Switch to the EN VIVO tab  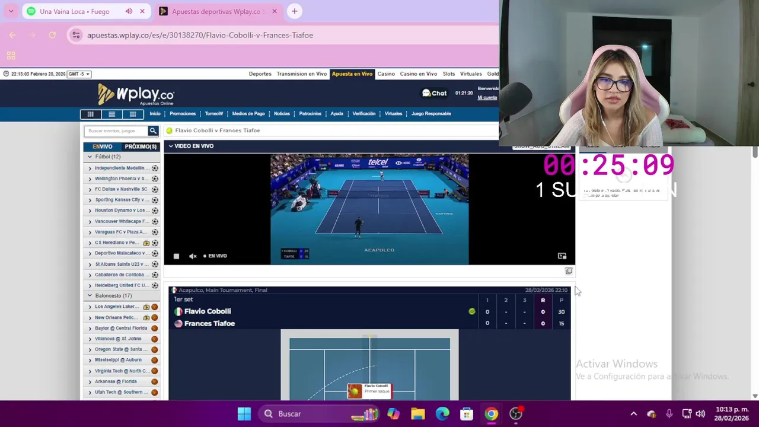point(103,146)
